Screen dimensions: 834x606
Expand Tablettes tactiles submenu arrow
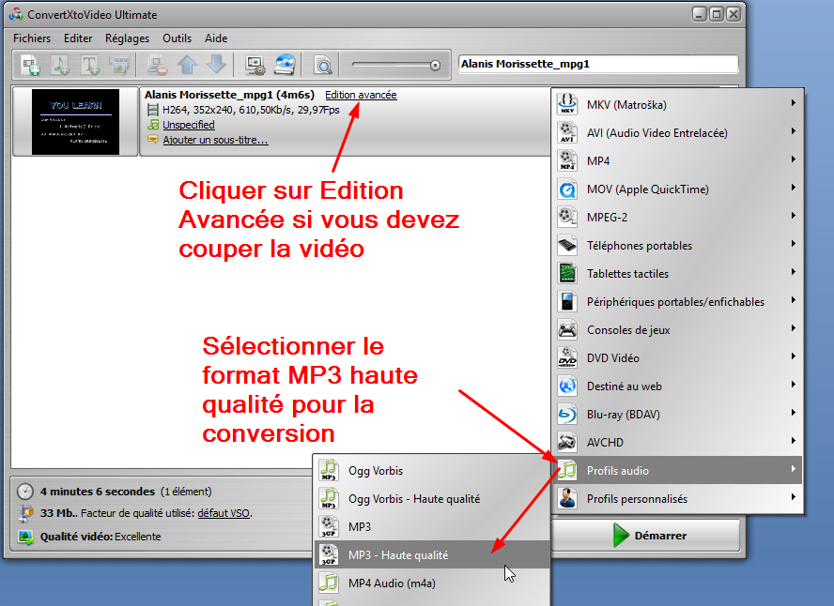(793, 272)
